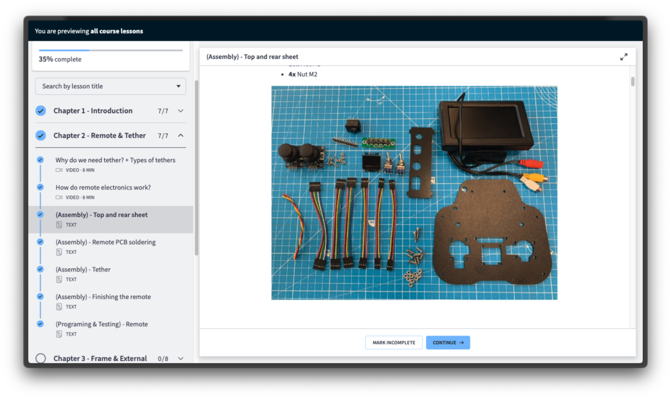The image size is (671, 399).
Task: Click checkmark for 'How do remote electronics work?'
Action: (40, 187)
